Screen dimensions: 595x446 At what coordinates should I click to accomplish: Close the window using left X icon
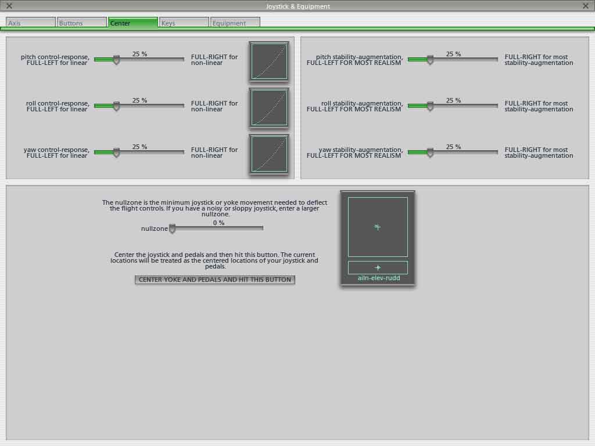[9, 6]
